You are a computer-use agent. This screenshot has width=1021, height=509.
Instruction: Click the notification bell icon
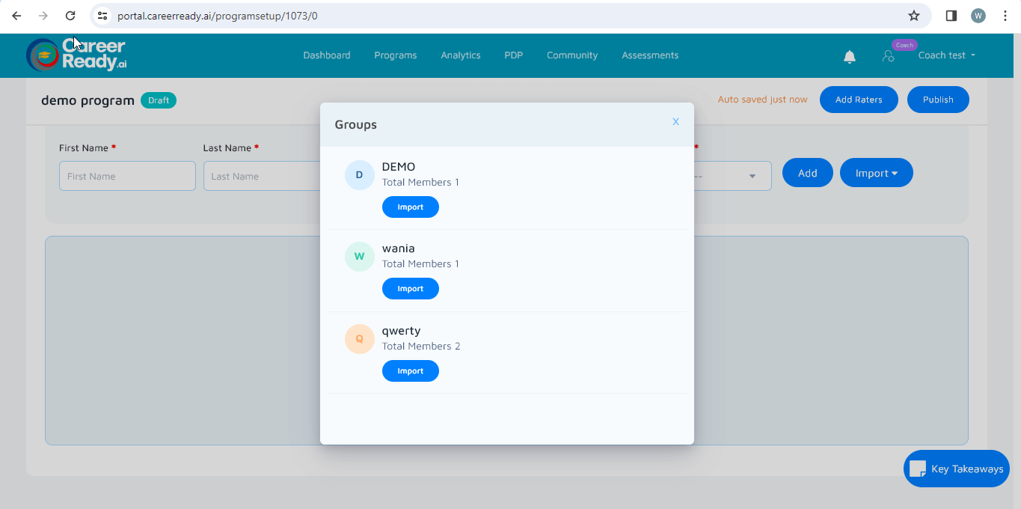849,57
